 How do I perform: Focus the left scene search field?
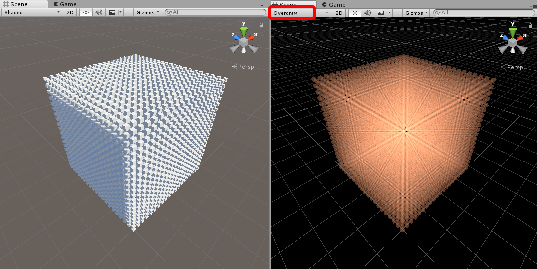[215, 12]
